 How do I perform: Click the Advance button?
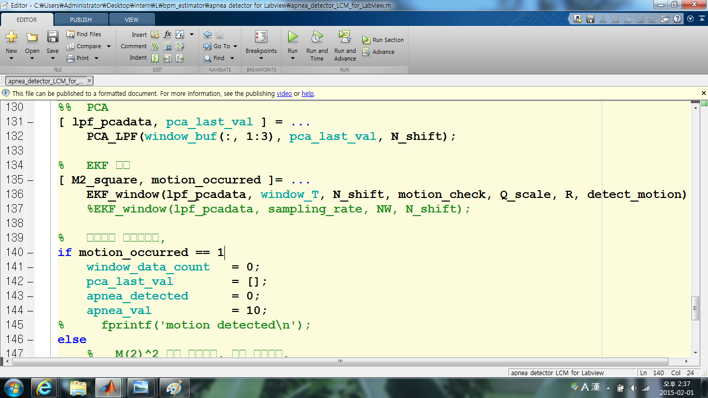tap(378, 52)
